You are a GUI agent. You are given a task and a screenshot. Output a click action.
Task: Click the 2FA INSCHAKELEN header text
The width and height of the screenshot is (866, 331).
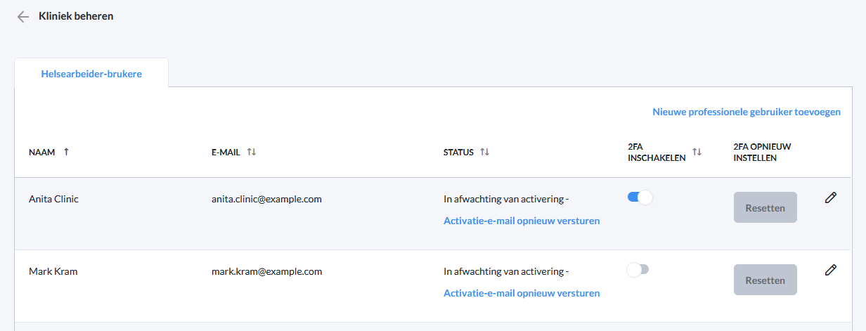[x=657, y=152]
